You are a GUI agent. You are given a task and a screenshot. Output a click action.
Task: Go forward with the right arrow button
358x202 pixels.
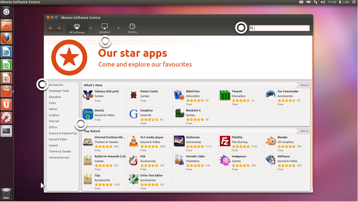click(x=59, y=28)
